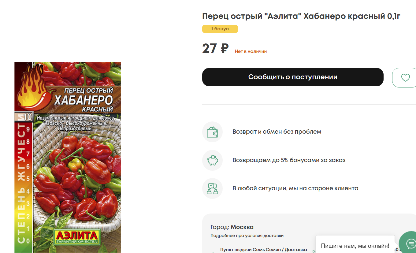Click the wallet return-and-exchange icon
Screen dimensions: 416x253
[212, 132]
